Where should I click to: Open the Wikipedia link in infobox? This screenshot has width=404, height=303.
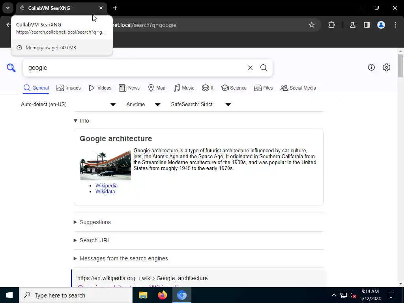pyautogui.click(x=107, y=185)
